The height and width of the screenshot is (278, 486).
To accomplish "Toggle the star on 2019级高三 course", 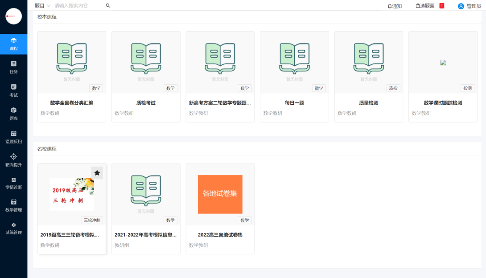I will coord(97,173).
